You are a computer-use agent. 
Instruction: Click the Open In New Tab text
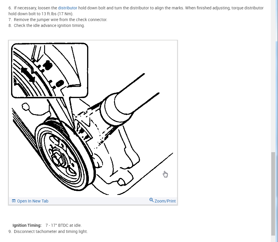[x=33, y=201]
